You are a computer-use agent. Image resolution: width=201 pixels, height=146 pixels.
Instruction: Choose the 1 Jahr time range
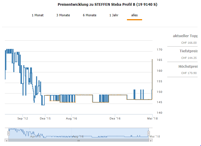point(114,15)
